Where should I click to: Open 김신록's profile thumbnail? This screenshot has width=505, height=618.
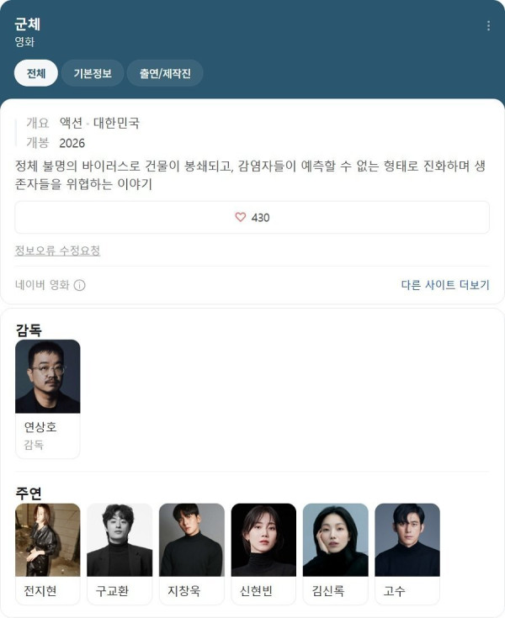click(336, 540)
